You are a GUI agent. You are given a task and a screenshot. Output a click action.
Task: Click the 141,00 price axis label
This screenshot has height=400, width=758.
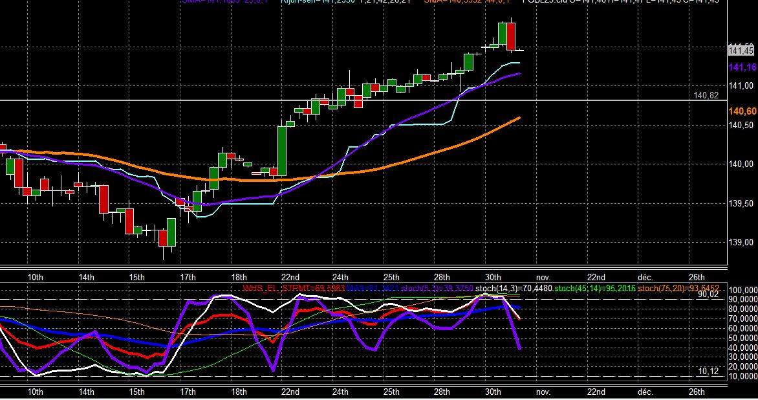741,85
